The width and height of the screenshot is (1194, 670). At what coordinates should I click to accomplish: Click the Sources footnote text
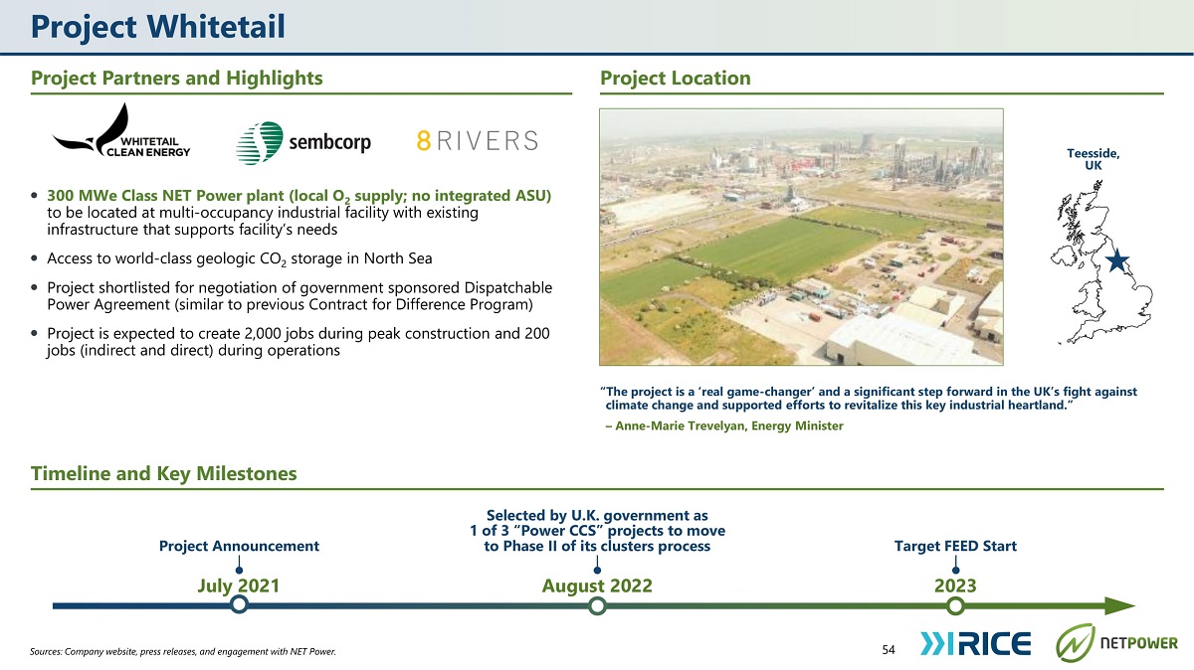coord(183,652)
